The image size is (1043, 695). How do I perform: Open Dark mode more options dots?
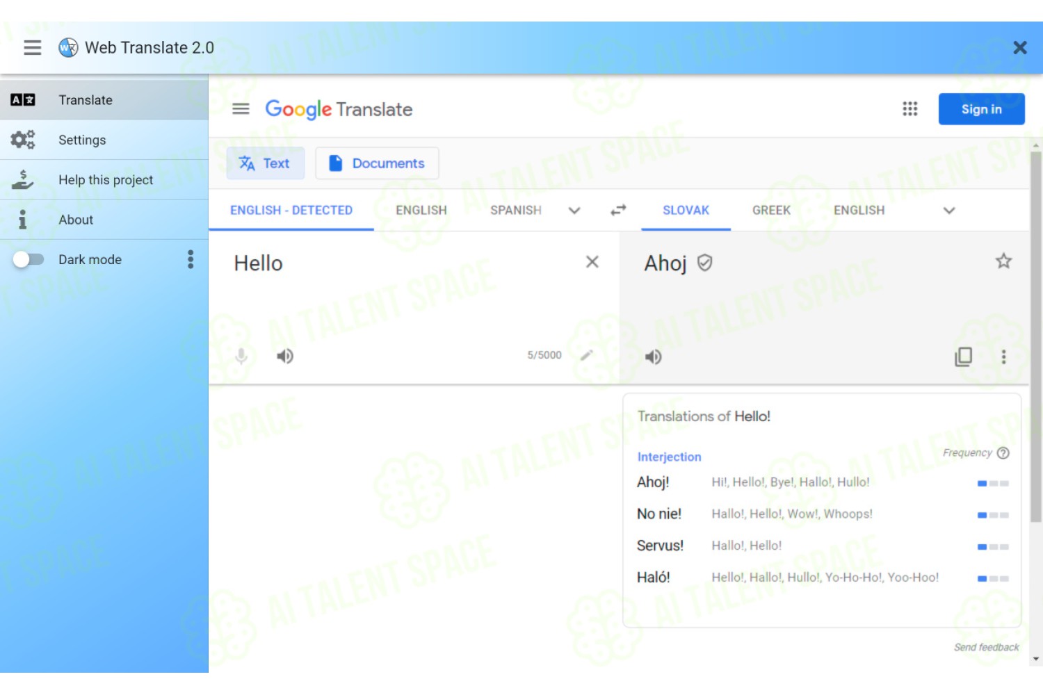(x=191, y=259)
